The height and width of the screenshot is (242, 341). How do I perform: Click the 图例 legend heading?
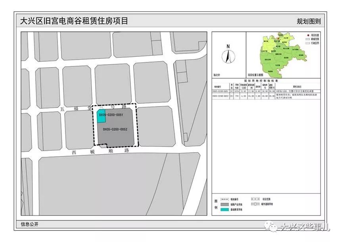(x=216, y=204)
